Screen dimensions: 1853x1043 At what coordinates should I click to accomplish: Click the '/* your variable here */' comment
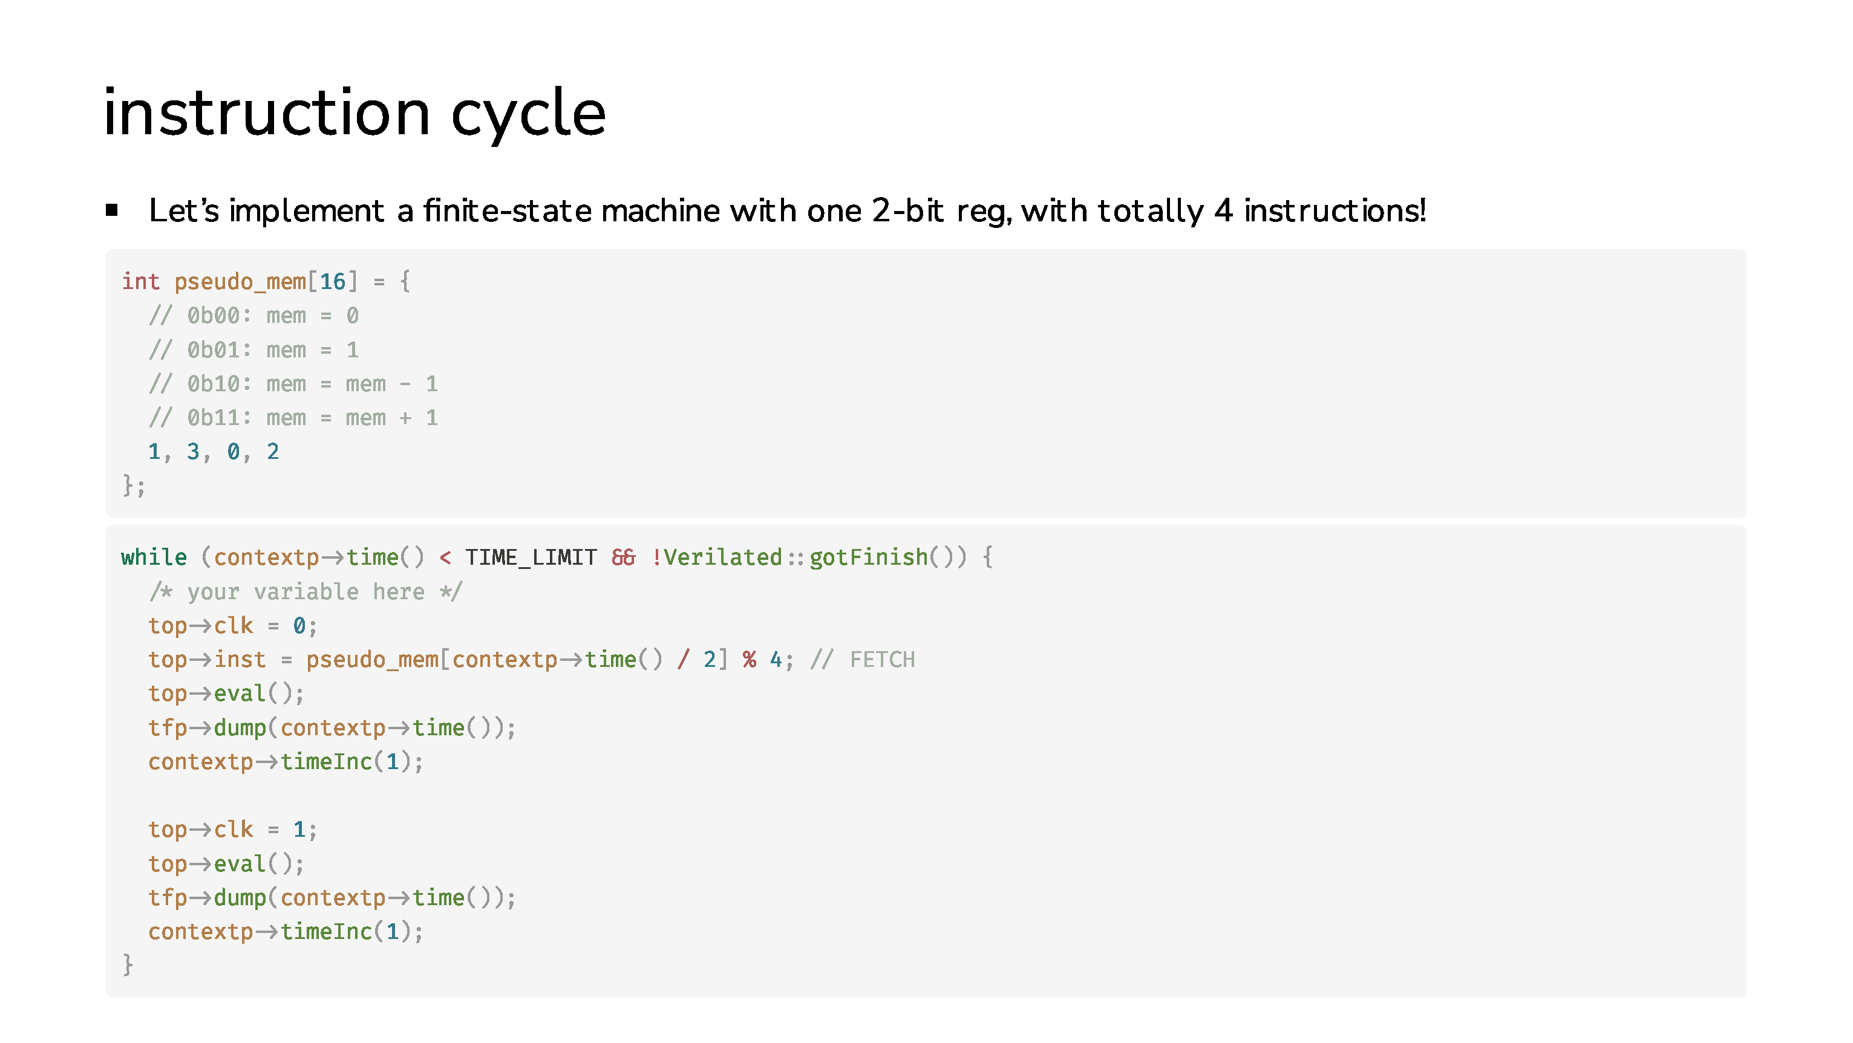click(306, 591)
